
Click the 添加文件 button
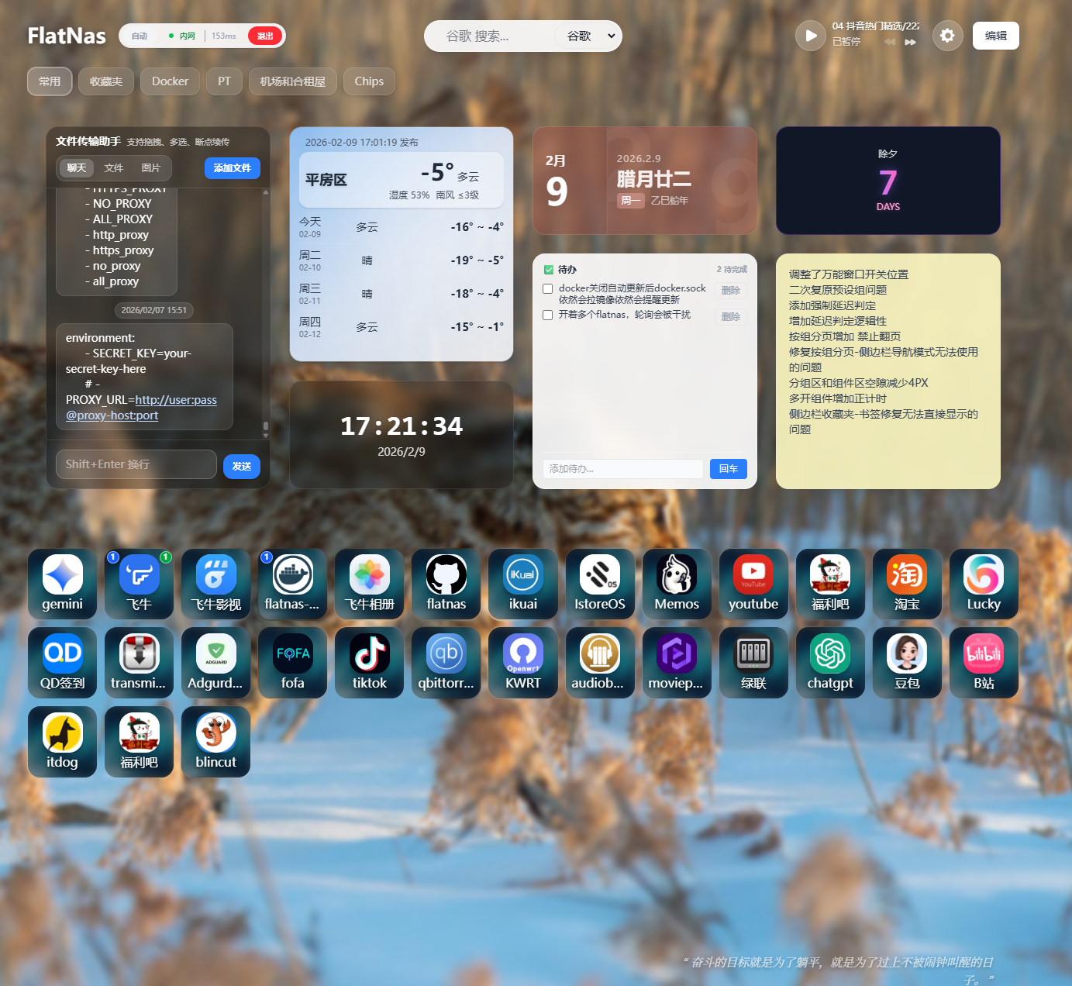(x=232, y=167)
